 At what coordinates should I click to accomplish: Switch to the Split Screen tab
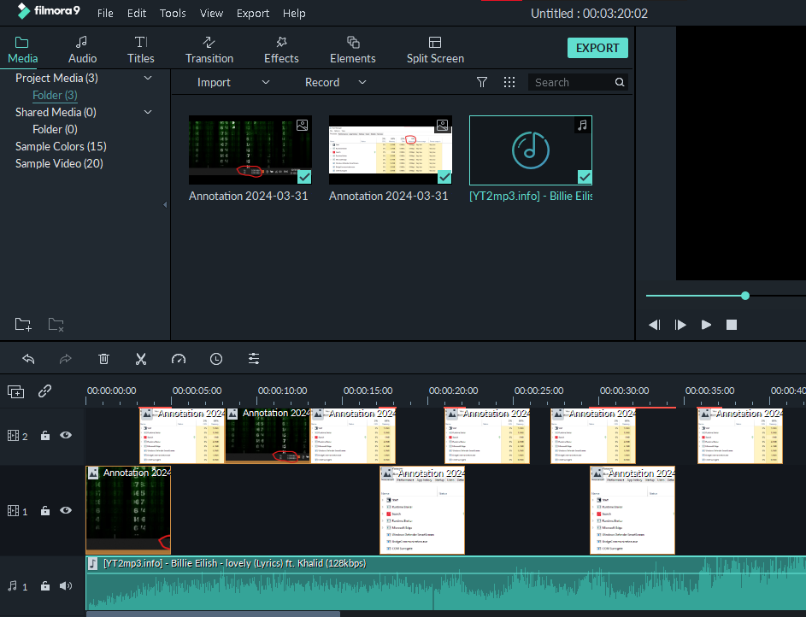pos(435,50)
